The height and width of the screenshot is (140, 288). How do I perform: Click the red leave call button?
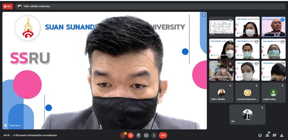coord(163,135)
